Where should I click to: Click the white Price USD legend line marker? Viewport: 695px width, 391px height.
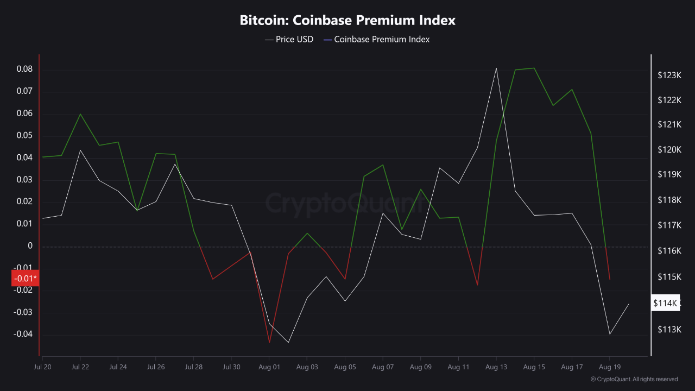[x=269, y=40]
